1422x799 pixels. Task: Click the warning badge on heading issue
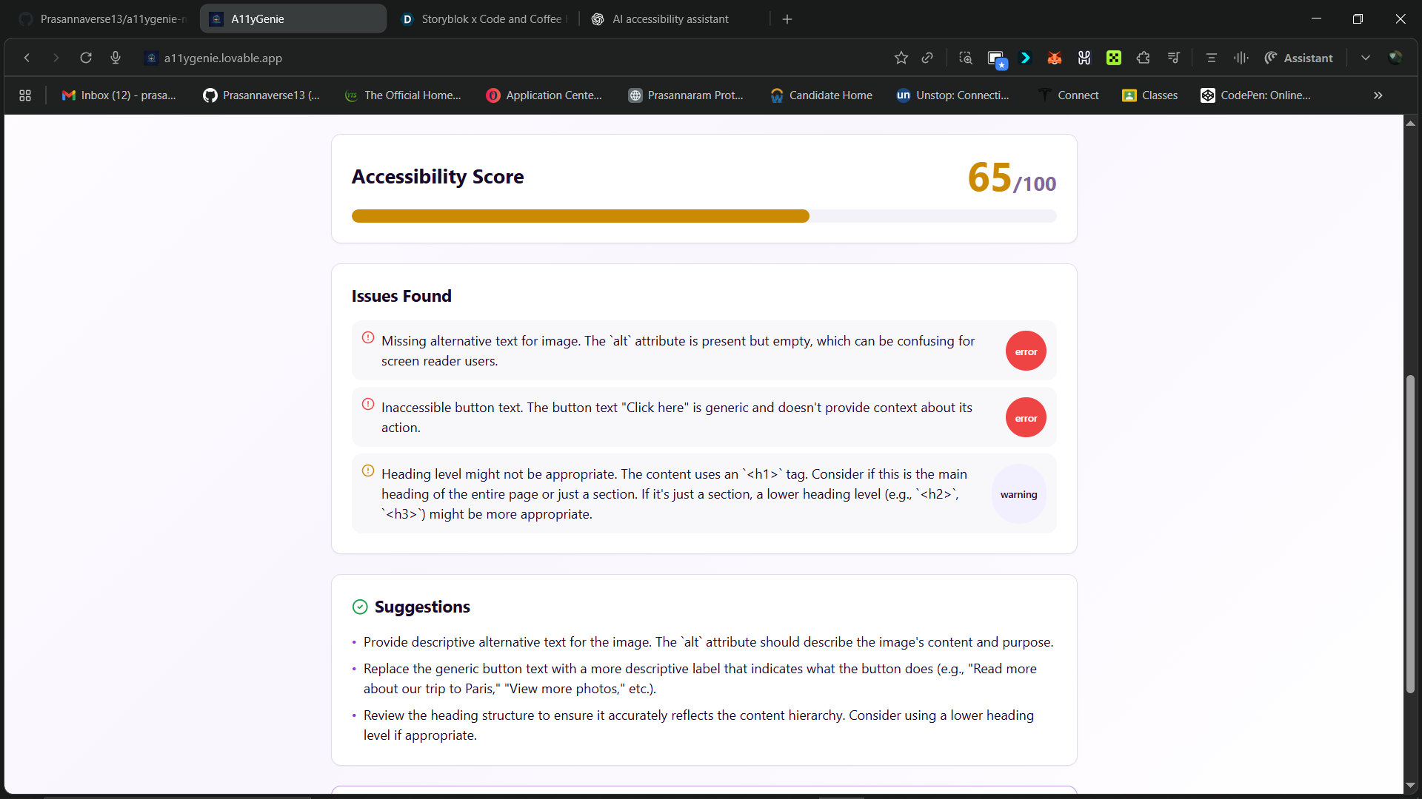click(x=1018, y=494)
